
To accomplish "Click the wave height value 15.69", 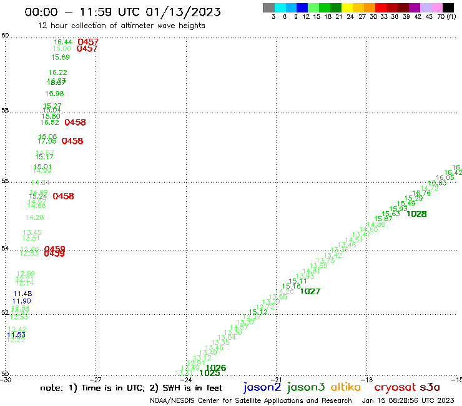I will tap(61, 57).
